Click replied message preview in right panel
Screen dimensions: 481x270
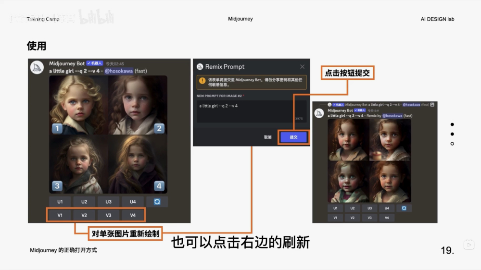coord(380,105)
